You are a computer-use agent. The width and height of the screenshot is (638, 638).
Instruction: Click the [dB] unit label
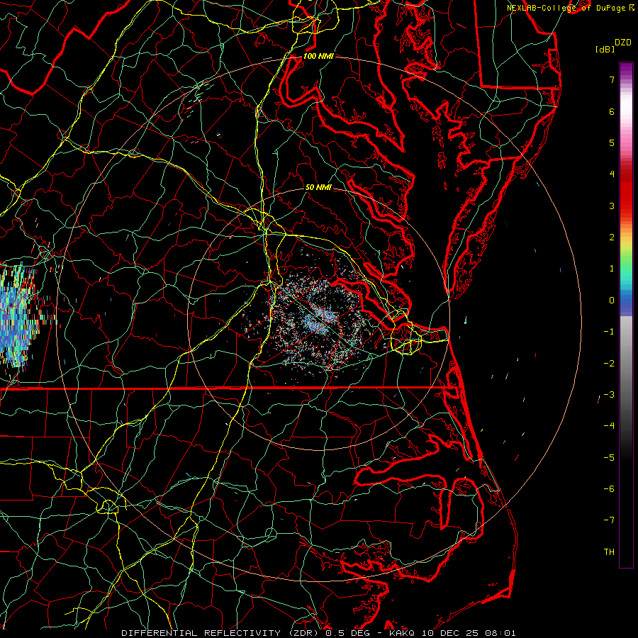pos(605,49)
